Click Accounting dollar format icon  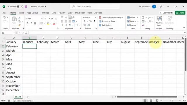click(84, 21)
